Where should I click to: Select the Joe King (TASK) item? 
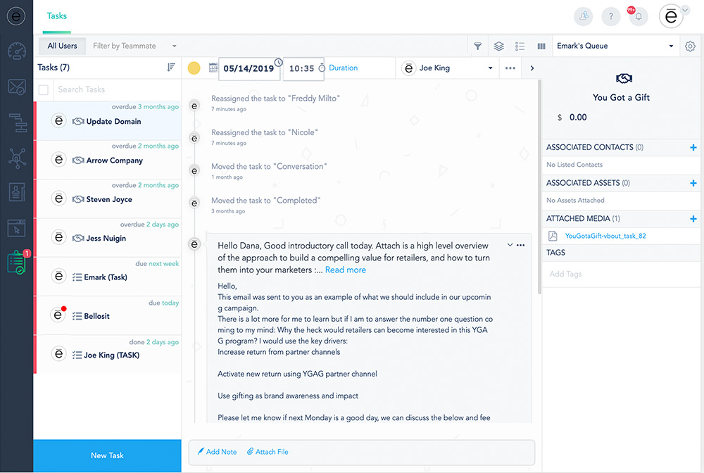coord(108,355)
